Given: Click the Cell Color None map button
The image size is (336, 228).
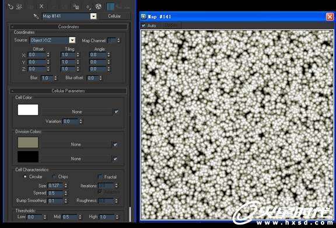Looking at the screenshot, I should (77, 111).
